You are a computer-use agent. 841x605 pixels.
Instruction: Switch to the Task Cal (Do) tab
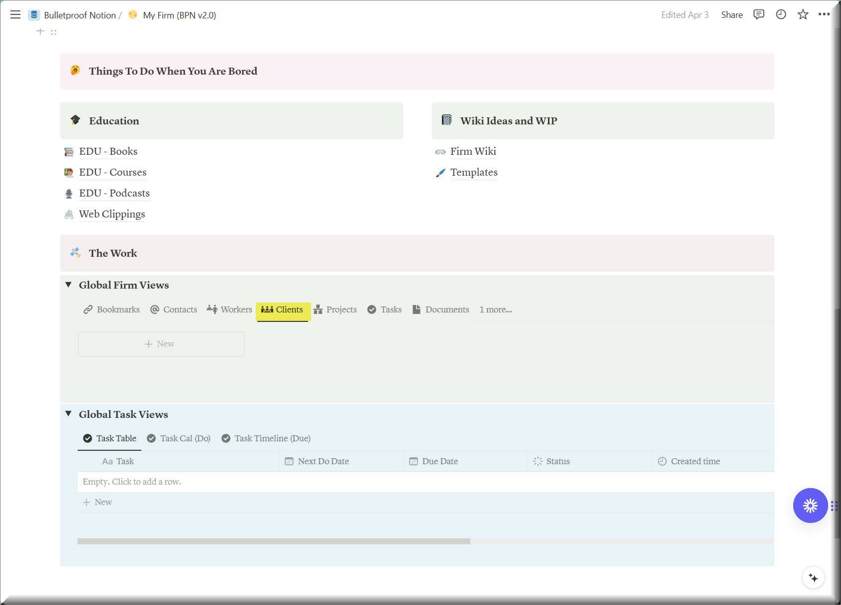tap(179, 438)
